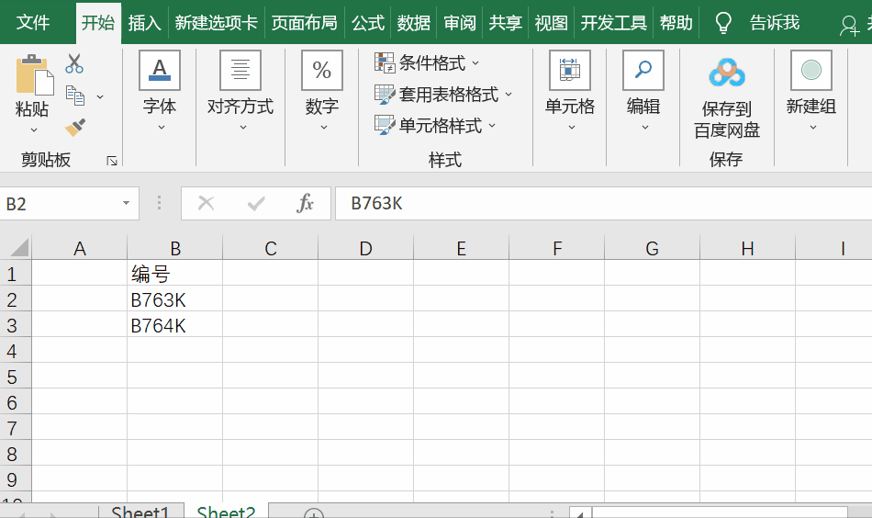Select row header 8

16,454
